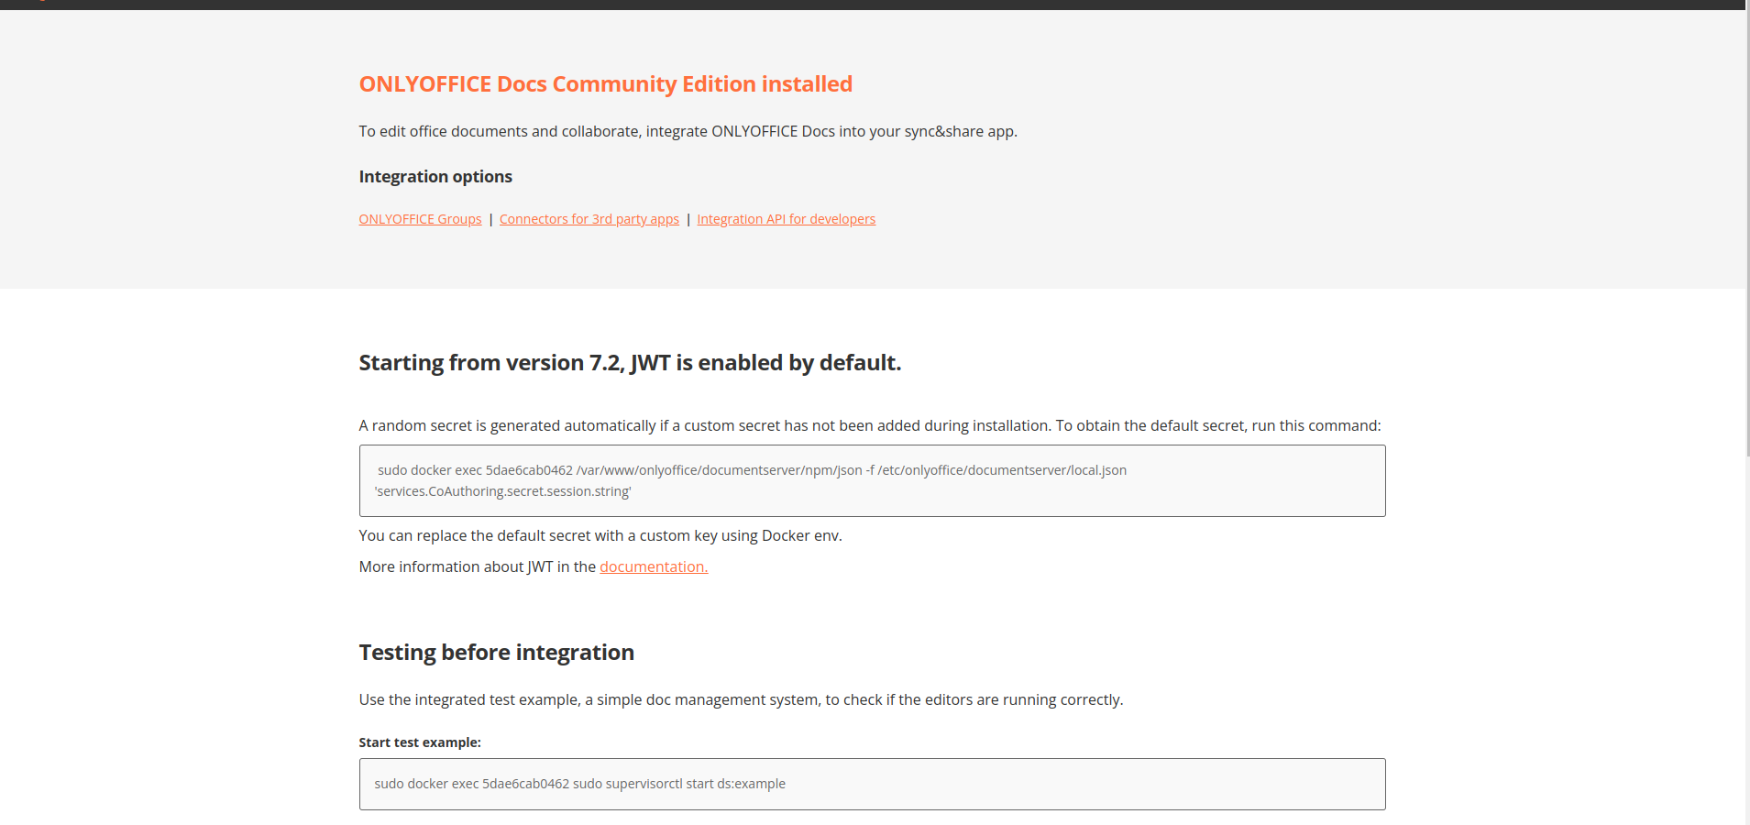Click the 'Integration options' subheading
Image resolution: width=1750 pixels, height=825 pixels.
(435, 176)
